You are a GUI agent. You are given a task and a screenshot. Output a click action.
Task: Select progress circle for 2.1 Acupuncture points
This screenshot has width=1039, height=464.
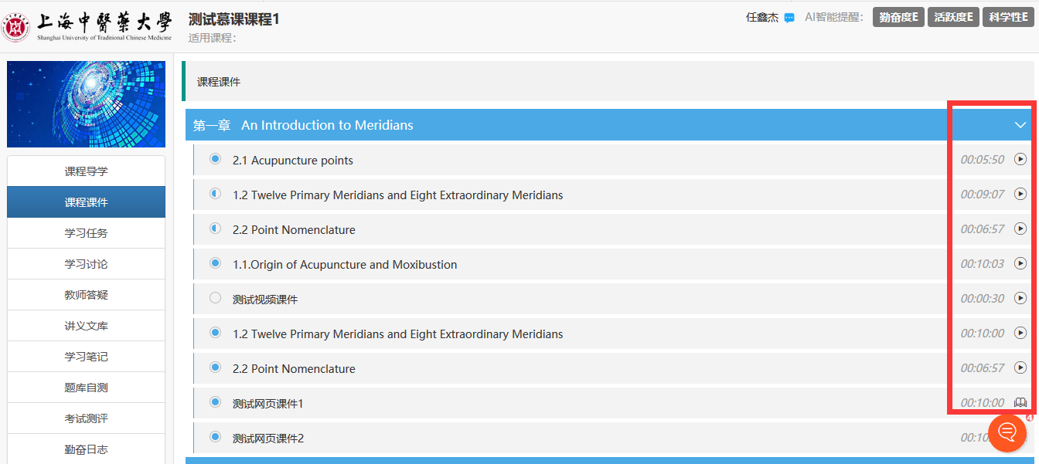click(216, 159)
